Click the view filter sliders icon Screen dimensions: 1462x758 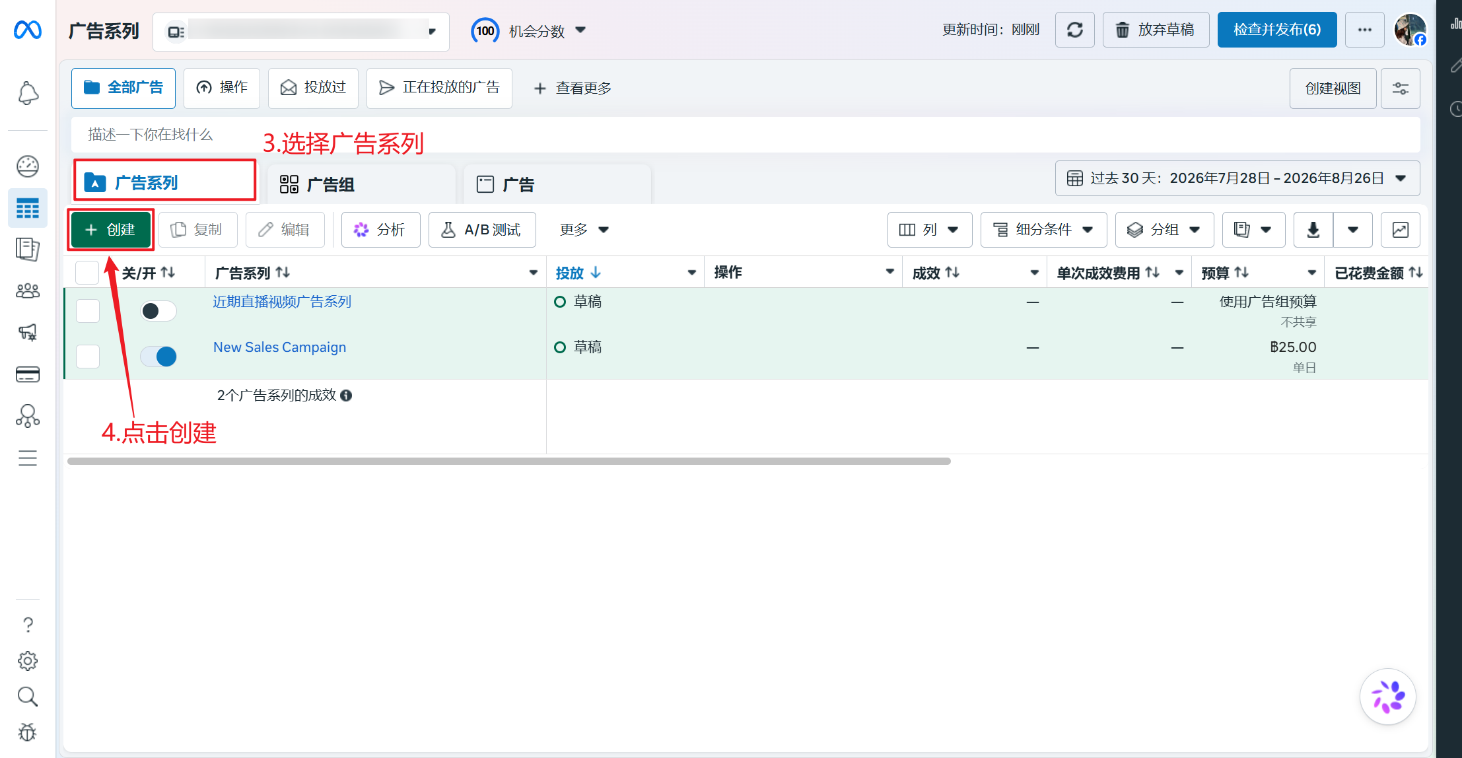(x=1400, y=88)
